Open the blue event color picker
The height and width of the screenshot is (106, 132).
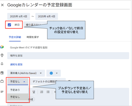(54, 73)
